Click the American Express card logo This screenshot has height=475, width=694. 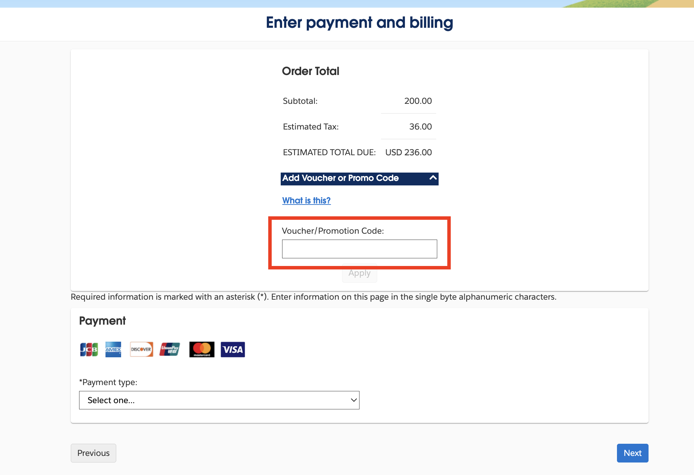[113, 349]
